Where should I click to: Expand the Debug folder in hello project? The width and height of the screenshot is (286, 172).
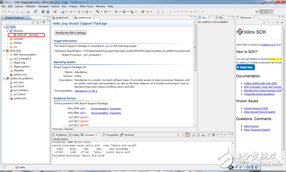point(8,43)
